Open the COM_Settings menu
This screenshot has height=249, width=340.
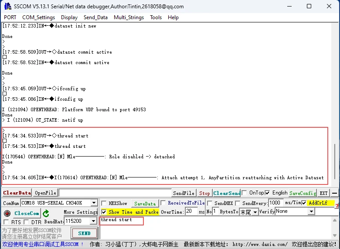point(38,17)
